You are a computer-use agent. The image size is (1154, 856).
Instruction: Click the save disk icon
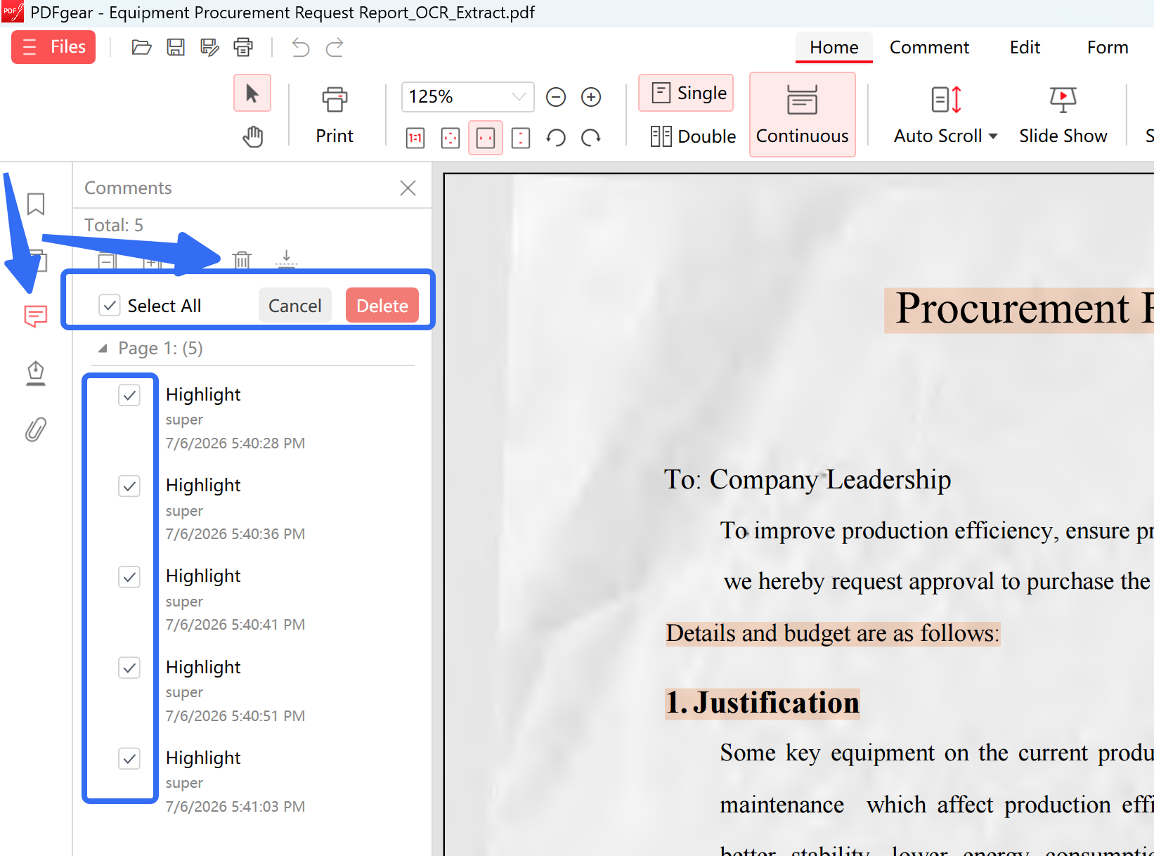175,47
